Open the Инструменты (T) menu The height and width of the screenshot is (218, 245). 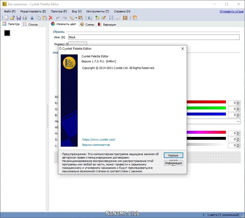tap(98, 11)
